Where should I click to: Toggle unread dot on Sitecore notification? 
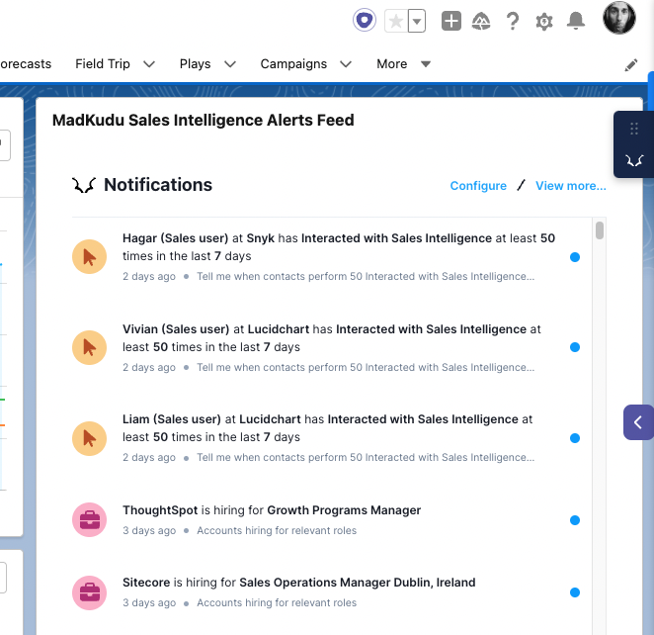coord(575,592)
